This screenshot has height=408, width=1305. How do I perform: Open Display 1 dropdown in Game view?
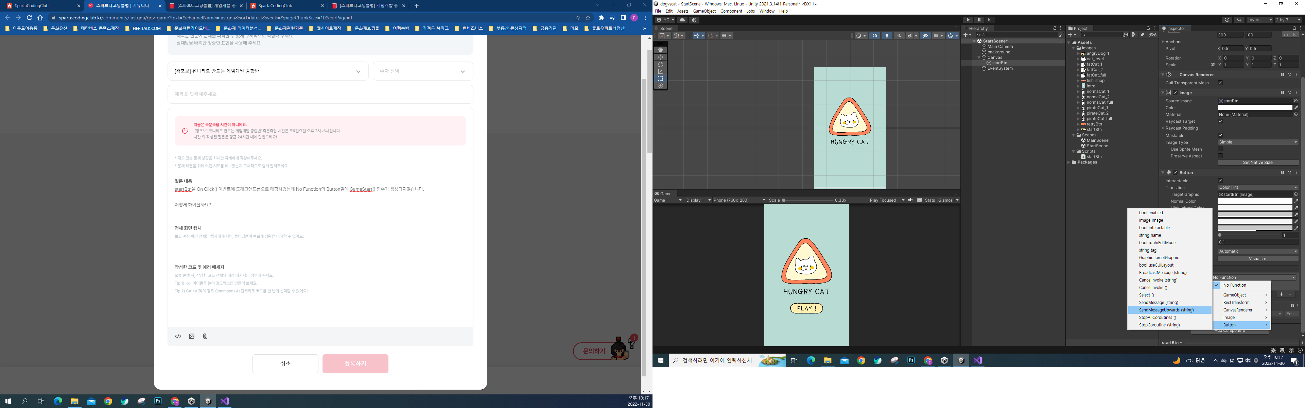[698, 200]
